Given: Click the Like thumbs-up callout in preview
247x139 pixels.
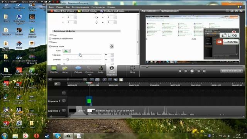Looking at the screenshot, I should (229, 35).
